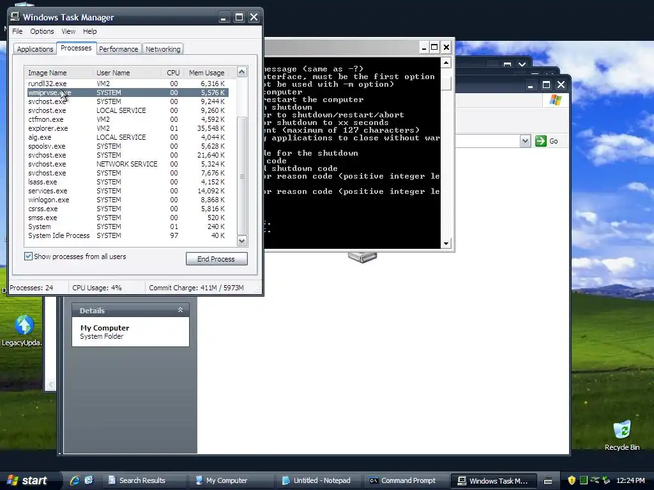Click Command Prompt scroll down arrow
Image resolution: width=654 pixels, height=490 pixels.
point(446,243)
